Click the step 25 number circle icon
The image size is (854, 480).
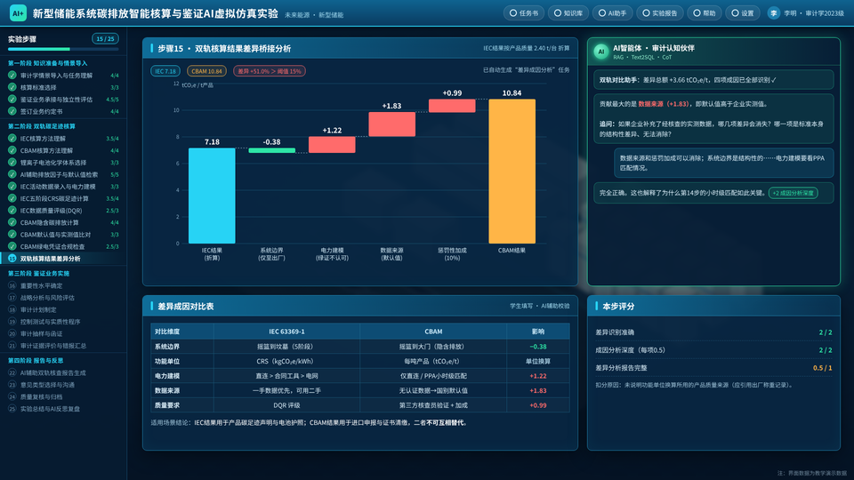tap(12, 409)
